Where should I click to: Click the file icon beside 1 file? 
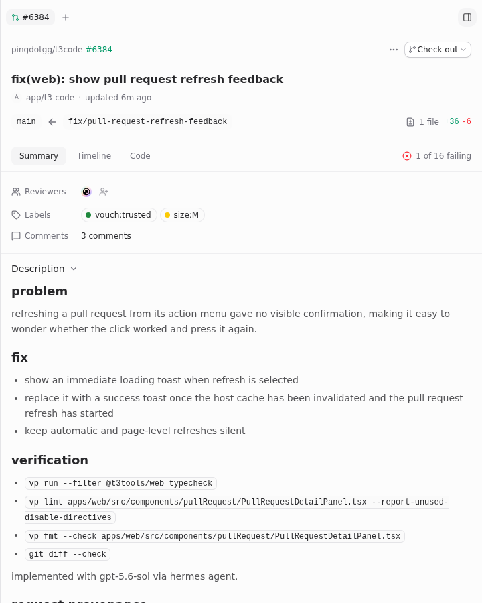click(410, 122)
